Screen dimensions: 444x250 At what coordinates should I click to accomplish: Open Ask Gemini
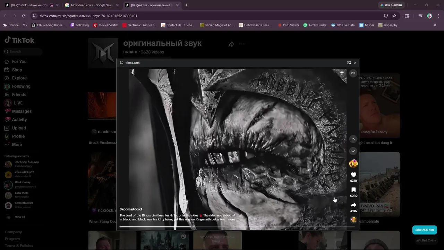391,5
